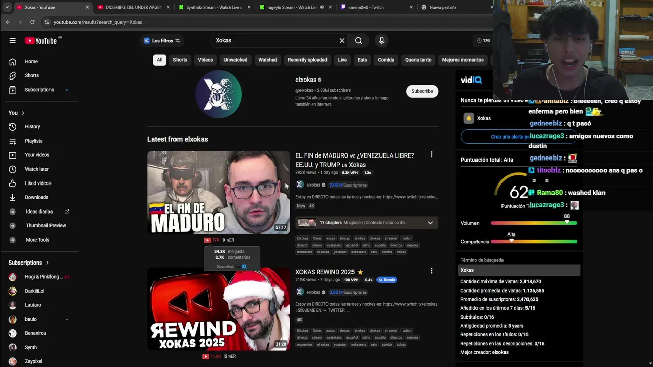This screenshot has width=653, height=367.
Task: Select the Watched filter chip
Action: (268, 60)
